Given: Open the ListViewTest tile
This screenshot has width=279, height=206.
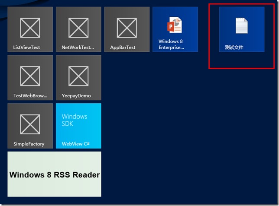Looking at the screenshot, I should 30,29.
